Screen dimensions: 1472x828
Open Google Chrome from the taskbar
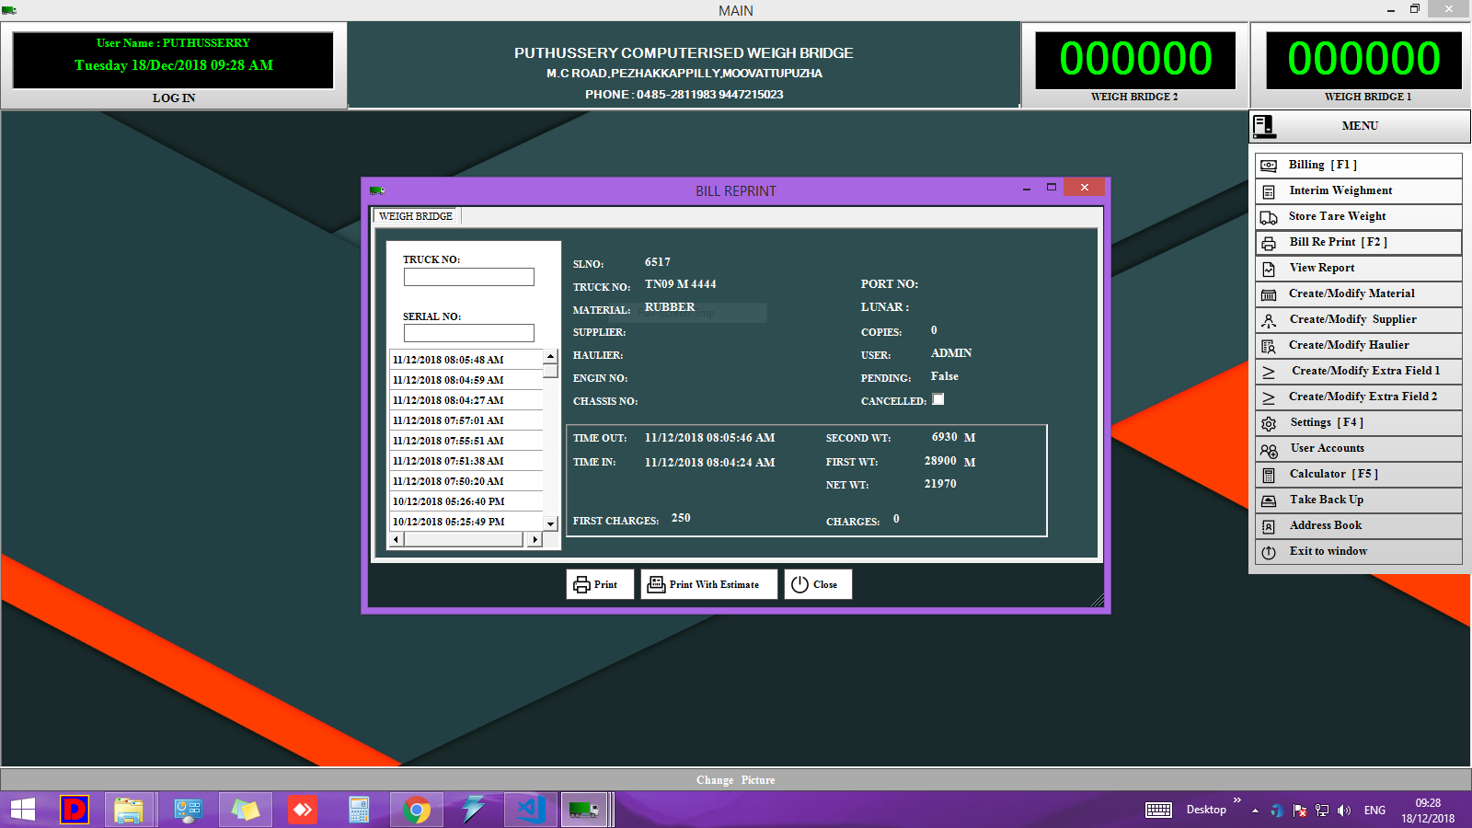(x=417, y=810)
